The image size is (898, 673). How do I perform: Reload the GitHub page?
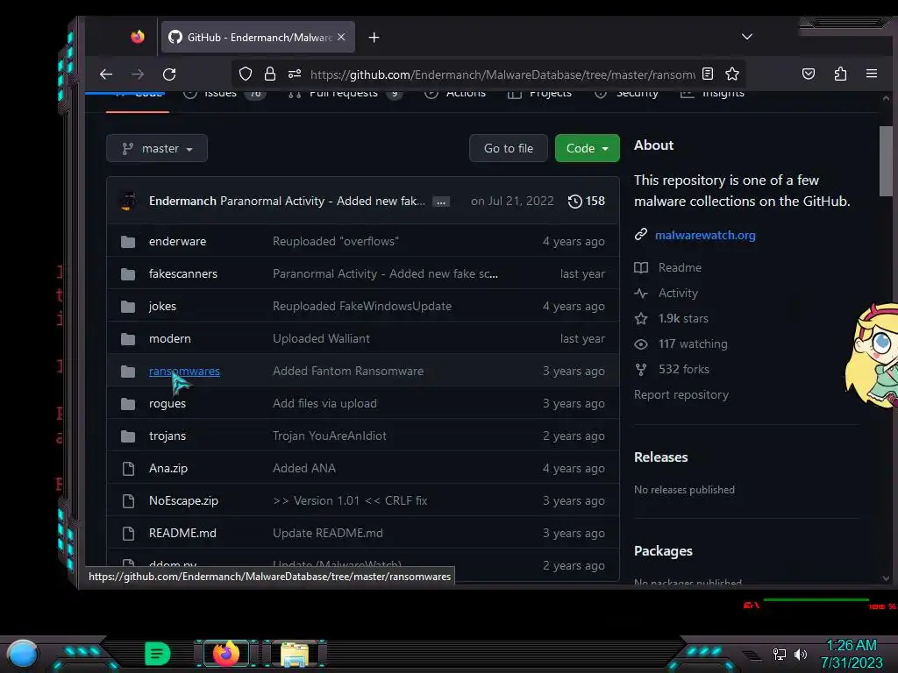click(169, 74)
